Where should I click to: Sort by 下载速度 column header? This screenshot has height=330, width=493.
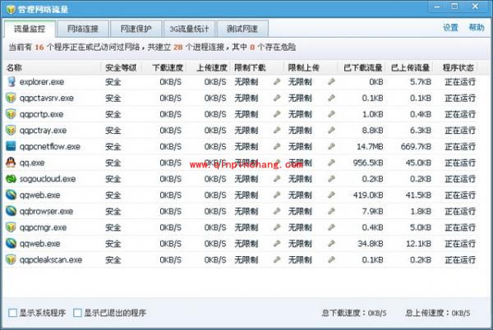[x=168, y=67]
